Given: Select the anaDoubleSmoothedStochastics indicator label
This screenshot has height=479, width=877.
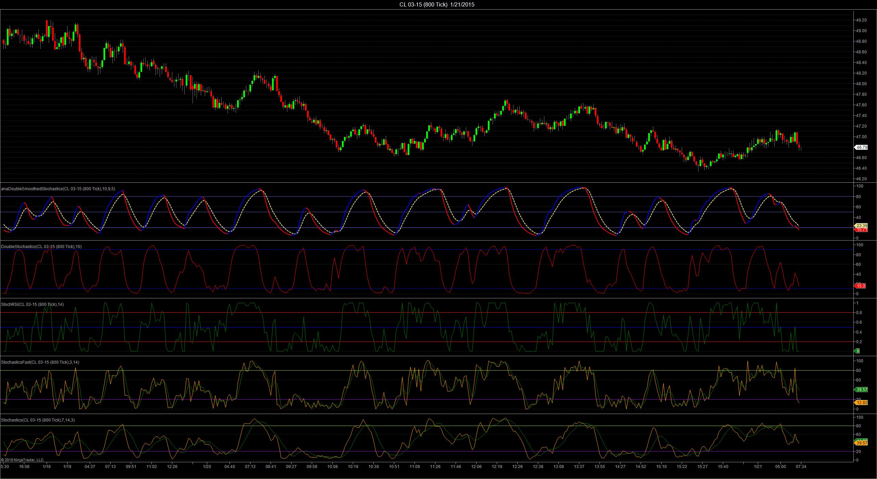Looking at the screenshot, I should pos(58,189).
